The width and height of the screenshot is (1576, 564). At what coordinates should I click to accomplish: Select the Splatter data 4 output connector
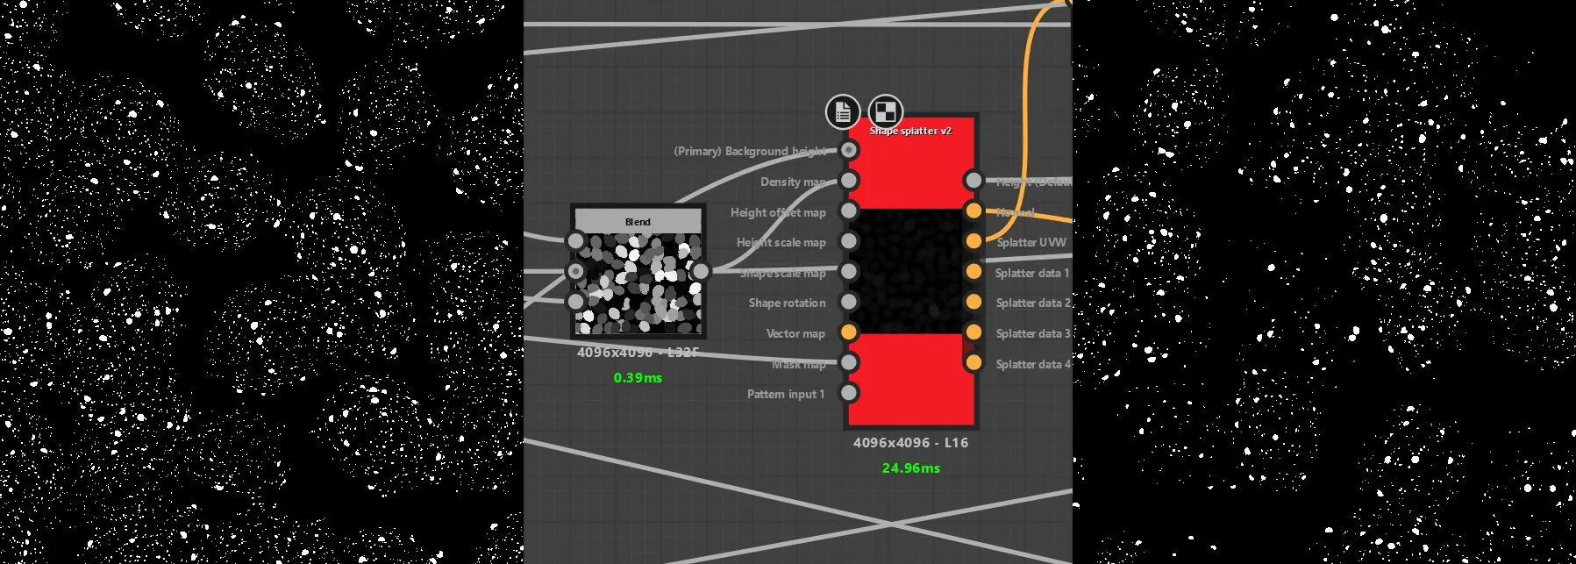point(973,362)
